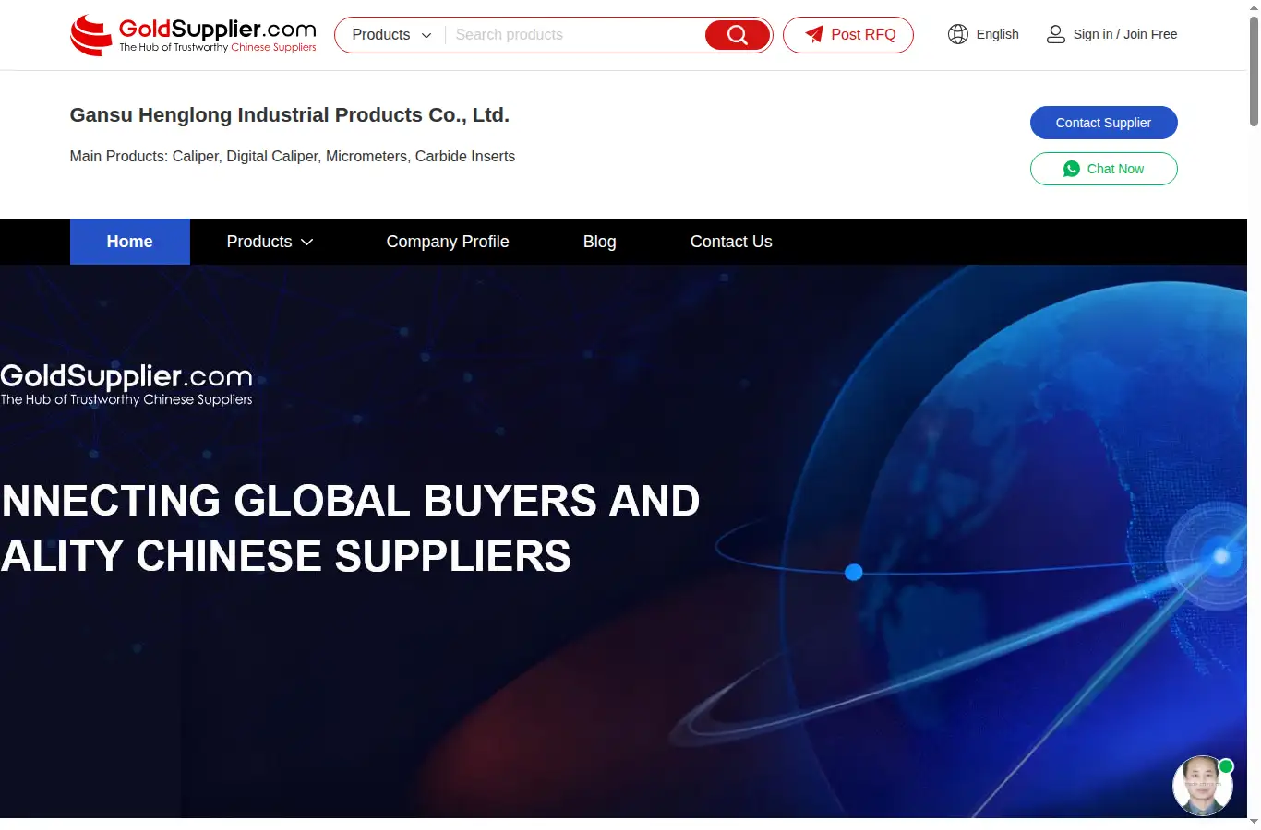Focus the Search products input field
Viewport: 1261px width, 830px height.
coord(576,35)
